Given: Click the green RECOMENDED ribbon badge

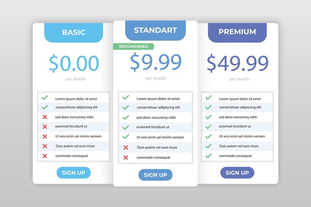Looking at the screenshot, I should coord(134,47).
